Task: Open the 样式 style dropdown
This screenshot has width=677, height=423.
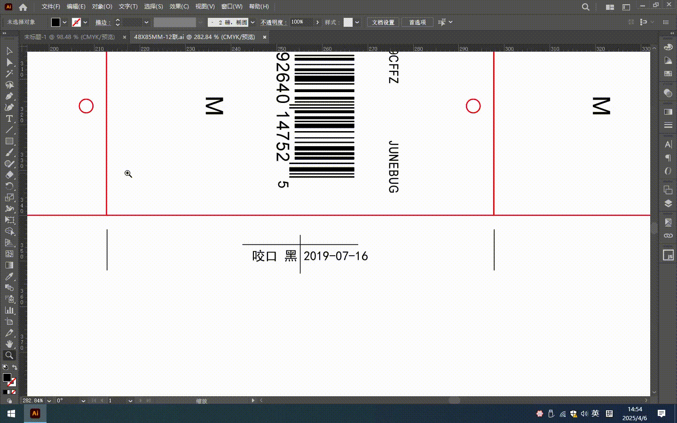Action: (357, 22)
